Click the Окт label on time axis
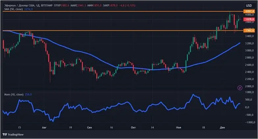Image resolution: width=258 pixels, height=139 pixels. tap(133, 127)
